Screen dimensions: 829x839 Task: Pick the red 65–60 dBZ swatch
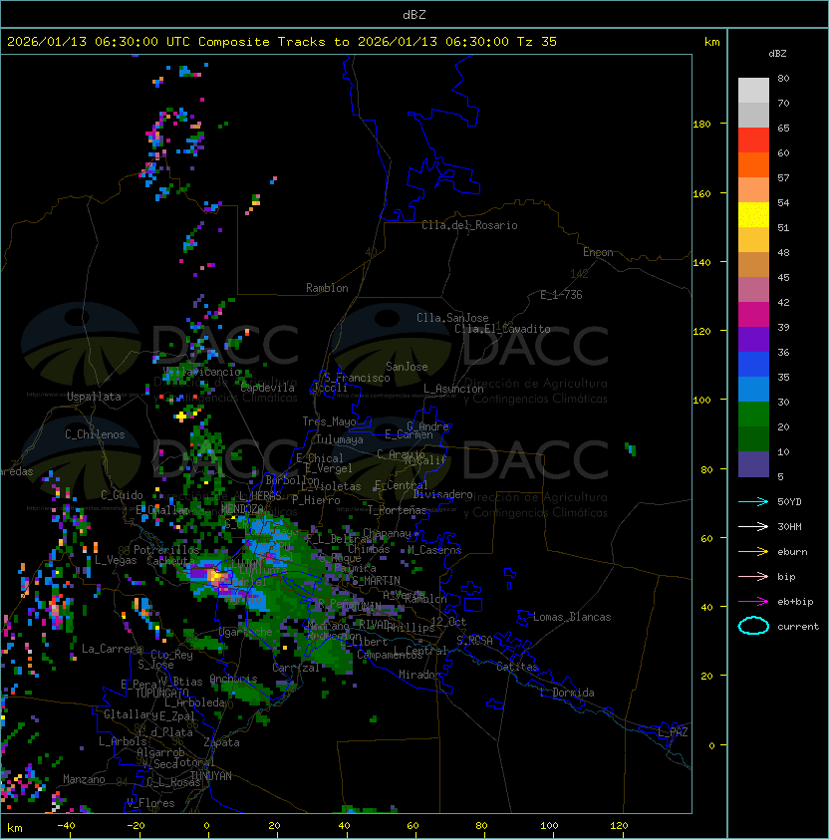(753, 140)
